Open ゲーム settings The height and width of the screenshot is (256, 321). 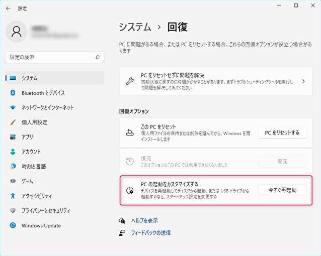(55, 181)
